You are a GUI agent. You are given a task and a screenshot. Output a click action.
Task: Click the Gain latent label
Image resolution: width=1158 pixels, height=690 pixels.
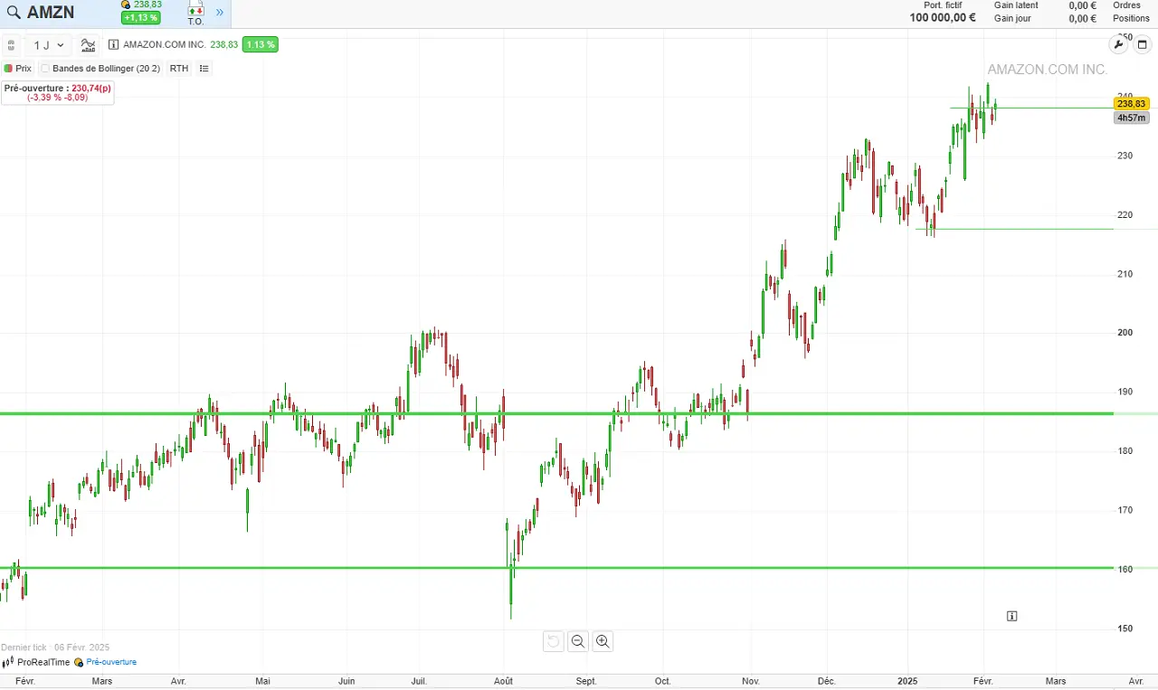1016,5
